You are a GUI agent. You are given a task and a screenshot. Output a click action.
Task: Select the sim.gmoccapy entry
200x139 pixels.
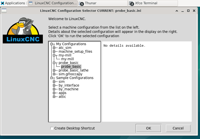(x=70, y=74)
